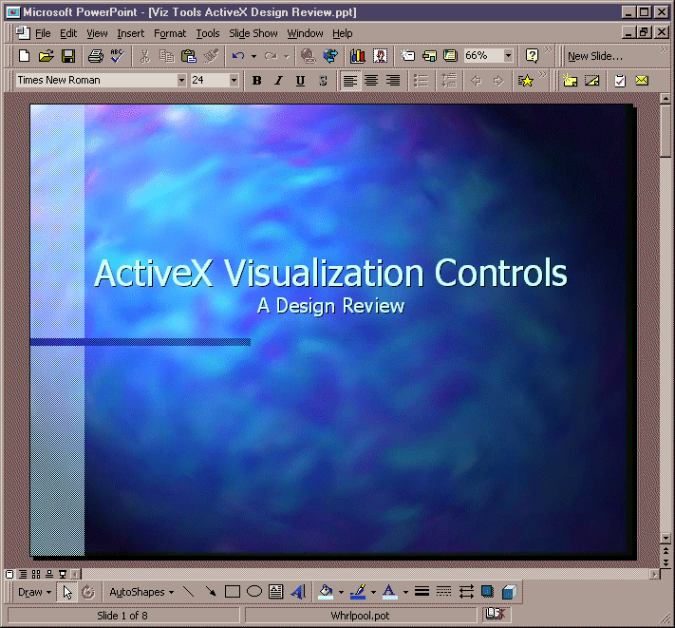Choose dash style
The height and width of the screenshot is (628, 675).
(444, 591)
